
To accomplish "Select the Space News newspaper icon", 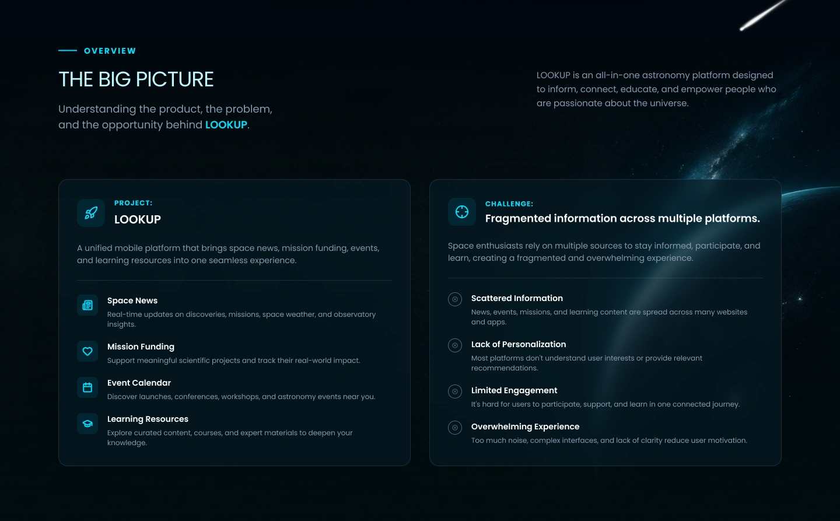I will tap(87, 305).
